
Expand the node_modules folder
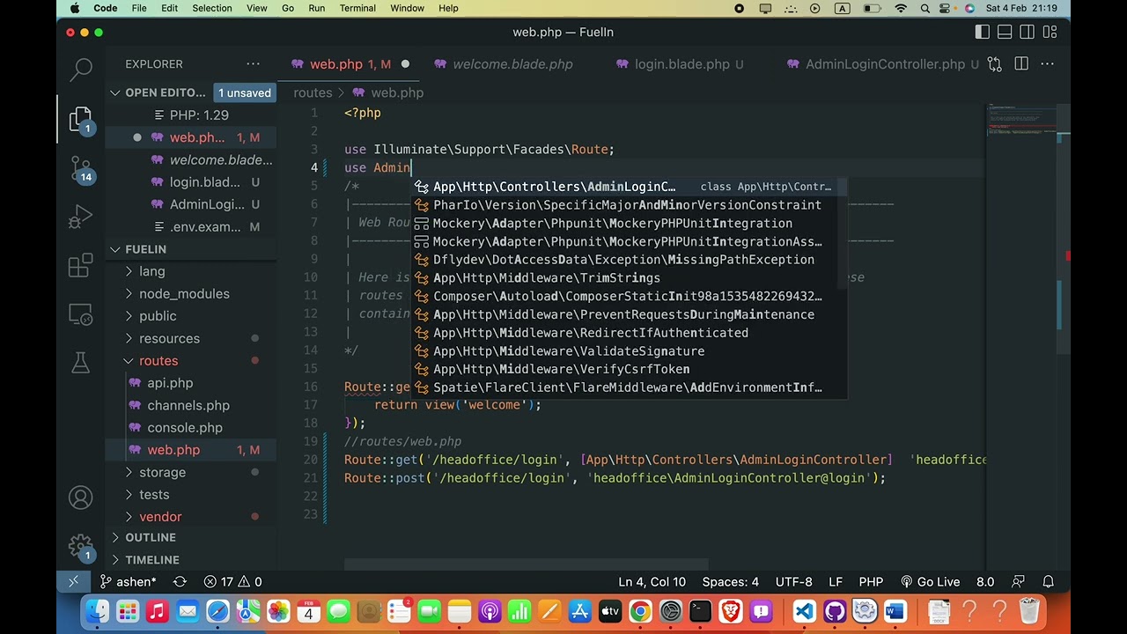click(184, 293)
